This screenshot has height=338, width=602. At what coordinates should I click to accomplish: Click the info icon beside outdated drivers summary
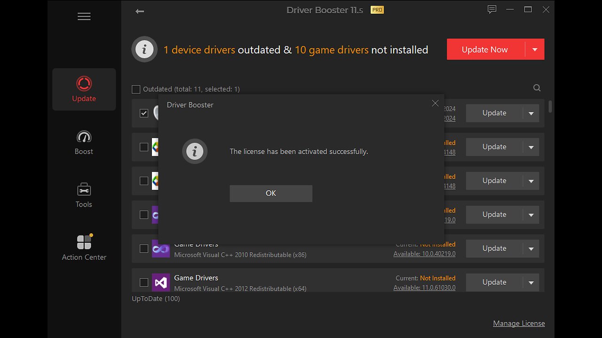[144, 49]
